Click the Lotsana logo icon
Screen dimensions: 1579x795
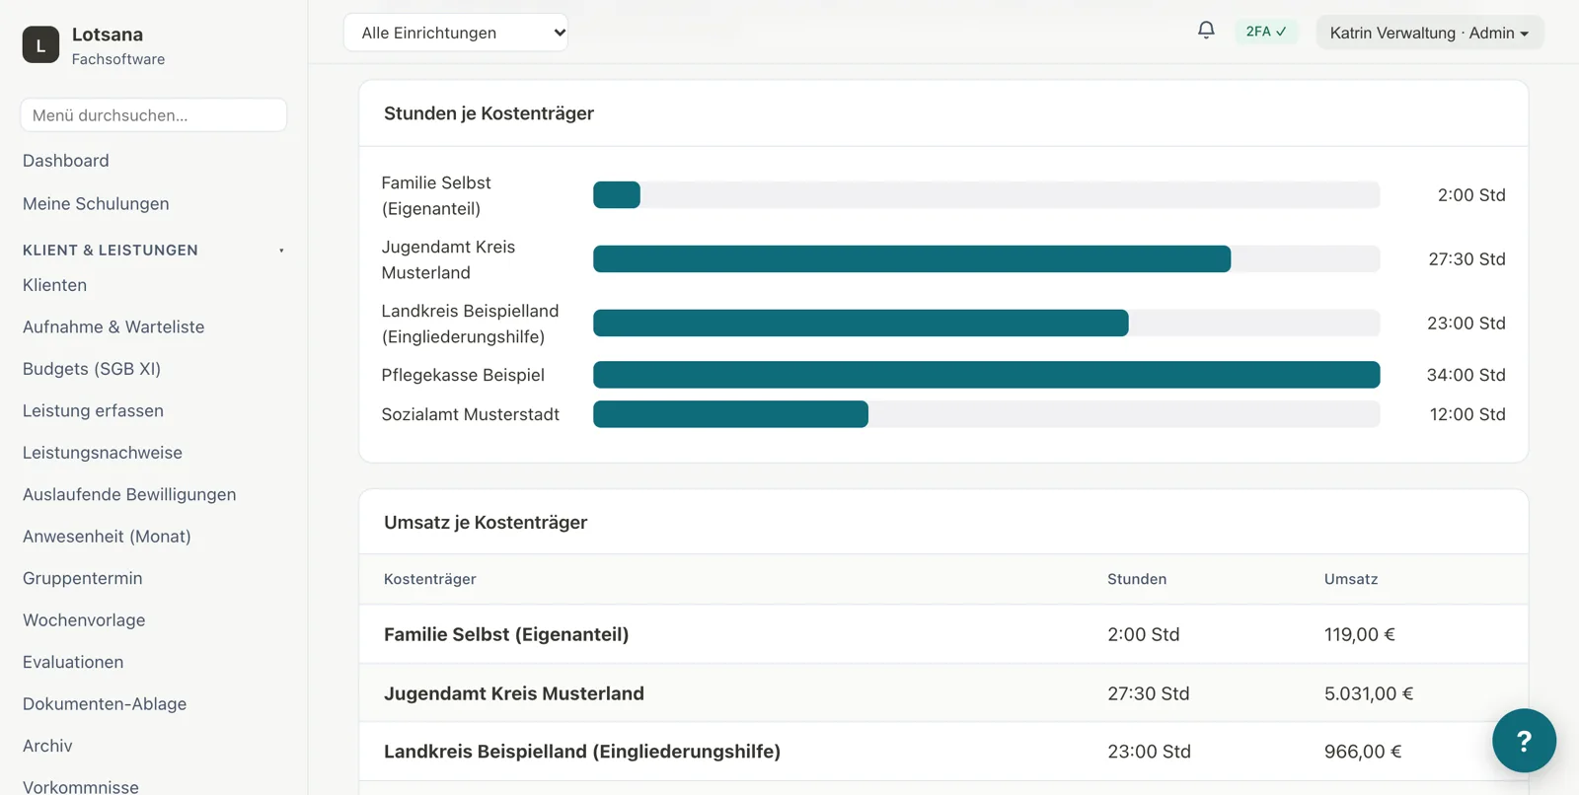click(x=40, y=44)
